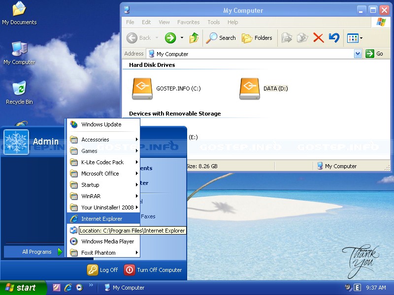Click inside the Address input field
Image resolution: width=394 pixels, height=295 pixels.
coord(222,54)
